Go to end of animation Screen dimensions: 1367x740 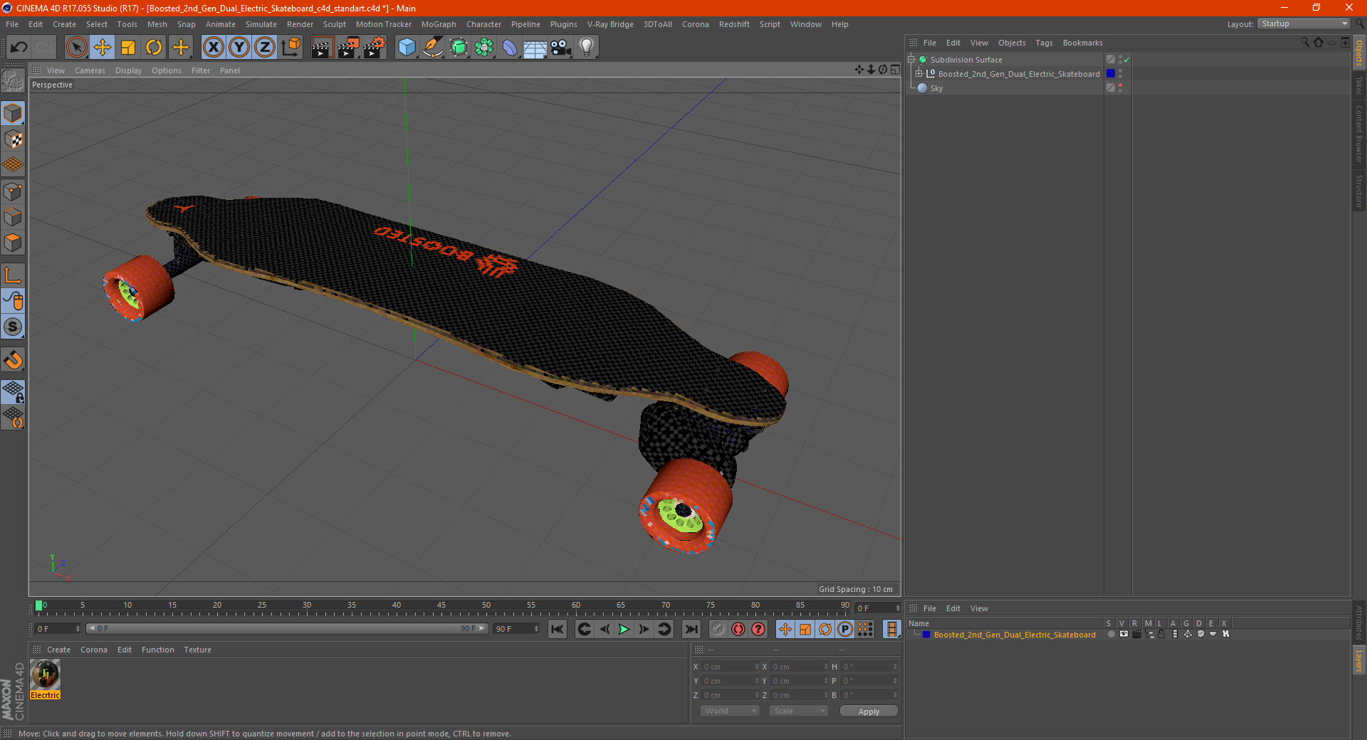pos(691,629)
